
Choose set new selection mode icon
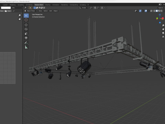[35, 8]
